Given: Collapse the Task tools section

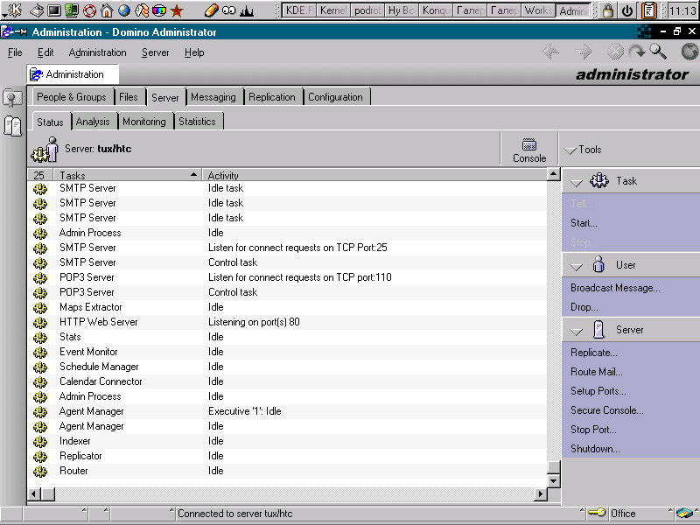Looking at the screenshot, I should [577, 182].
